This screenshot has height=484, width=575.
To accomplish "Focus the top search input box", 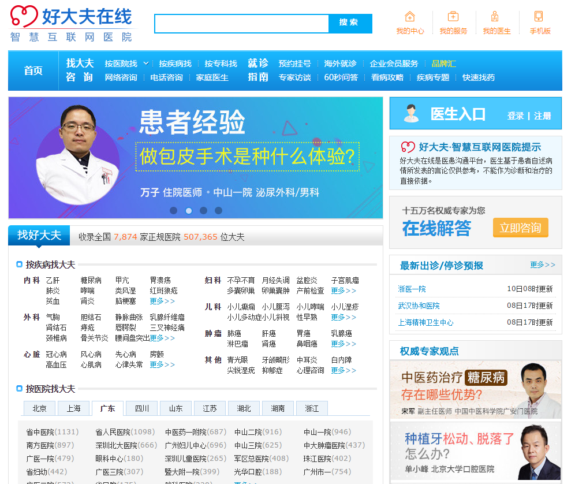I will (x=242, y=24).
